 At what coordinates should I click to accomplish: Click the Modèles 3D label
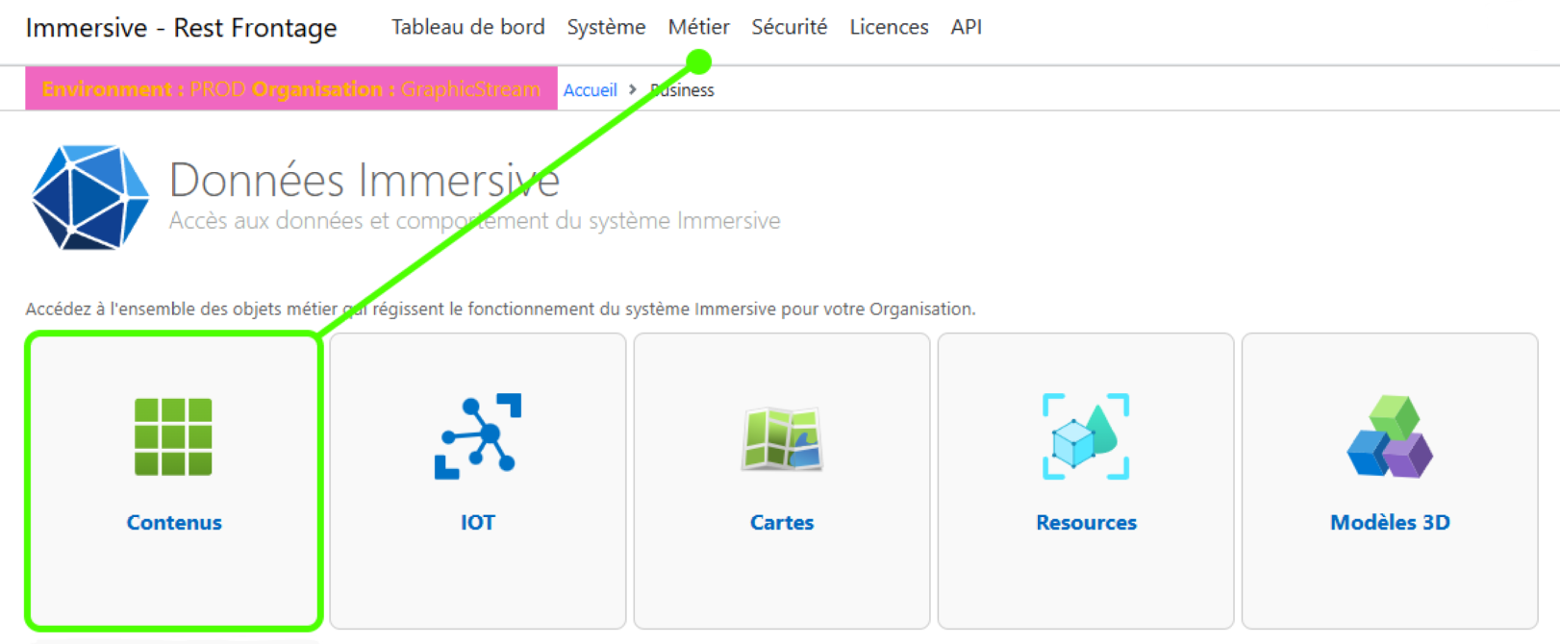pos(1390,523)
